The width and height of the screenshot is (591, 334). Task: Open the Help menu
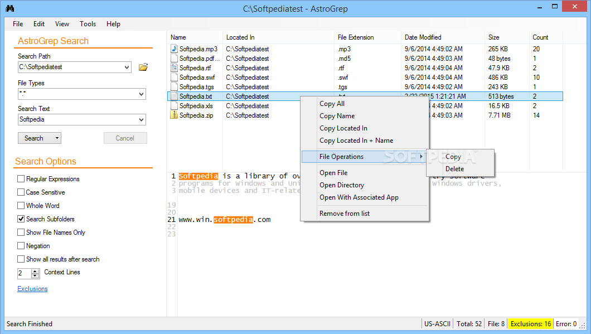click(x=113, y=24)
